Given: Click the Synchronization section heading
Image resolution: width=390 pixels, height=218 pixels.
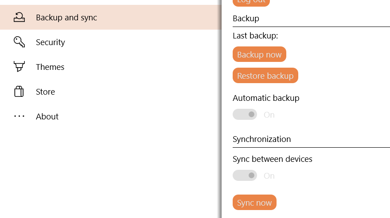Looking at the screenshot, I should click(262, 139).
